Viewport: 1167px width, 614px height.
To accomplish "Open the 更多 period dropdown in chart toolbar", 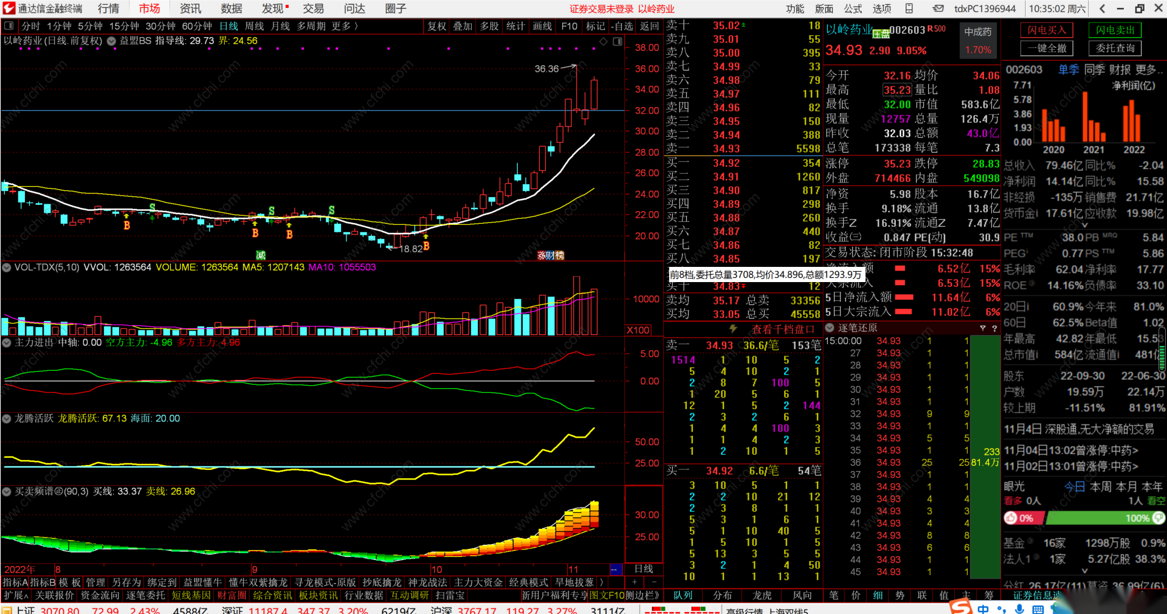I will click(345, 26).
